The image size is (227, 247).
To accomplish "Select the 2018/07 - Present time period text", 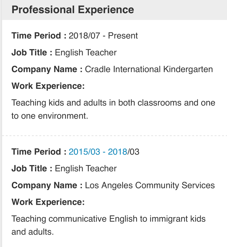I will pyautogui.click(x=103, y=36).
